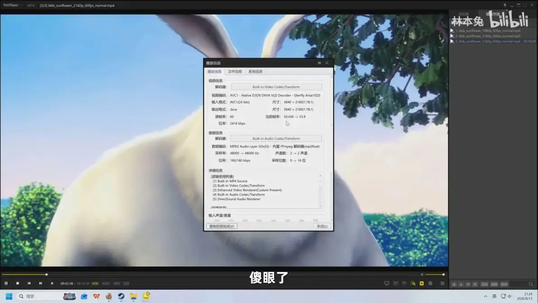538x303 pixels.
Task: Skip to the next playlist file
Action: pyautogui.click(x=41, y=284)
